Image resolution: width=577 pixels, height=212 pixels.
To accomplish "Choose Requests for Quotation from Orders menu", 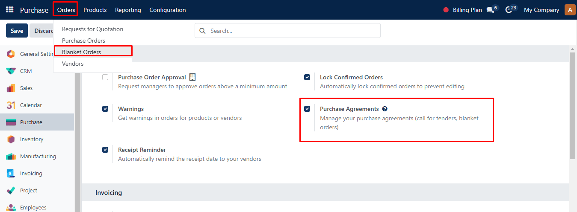I will pos(92,29).
